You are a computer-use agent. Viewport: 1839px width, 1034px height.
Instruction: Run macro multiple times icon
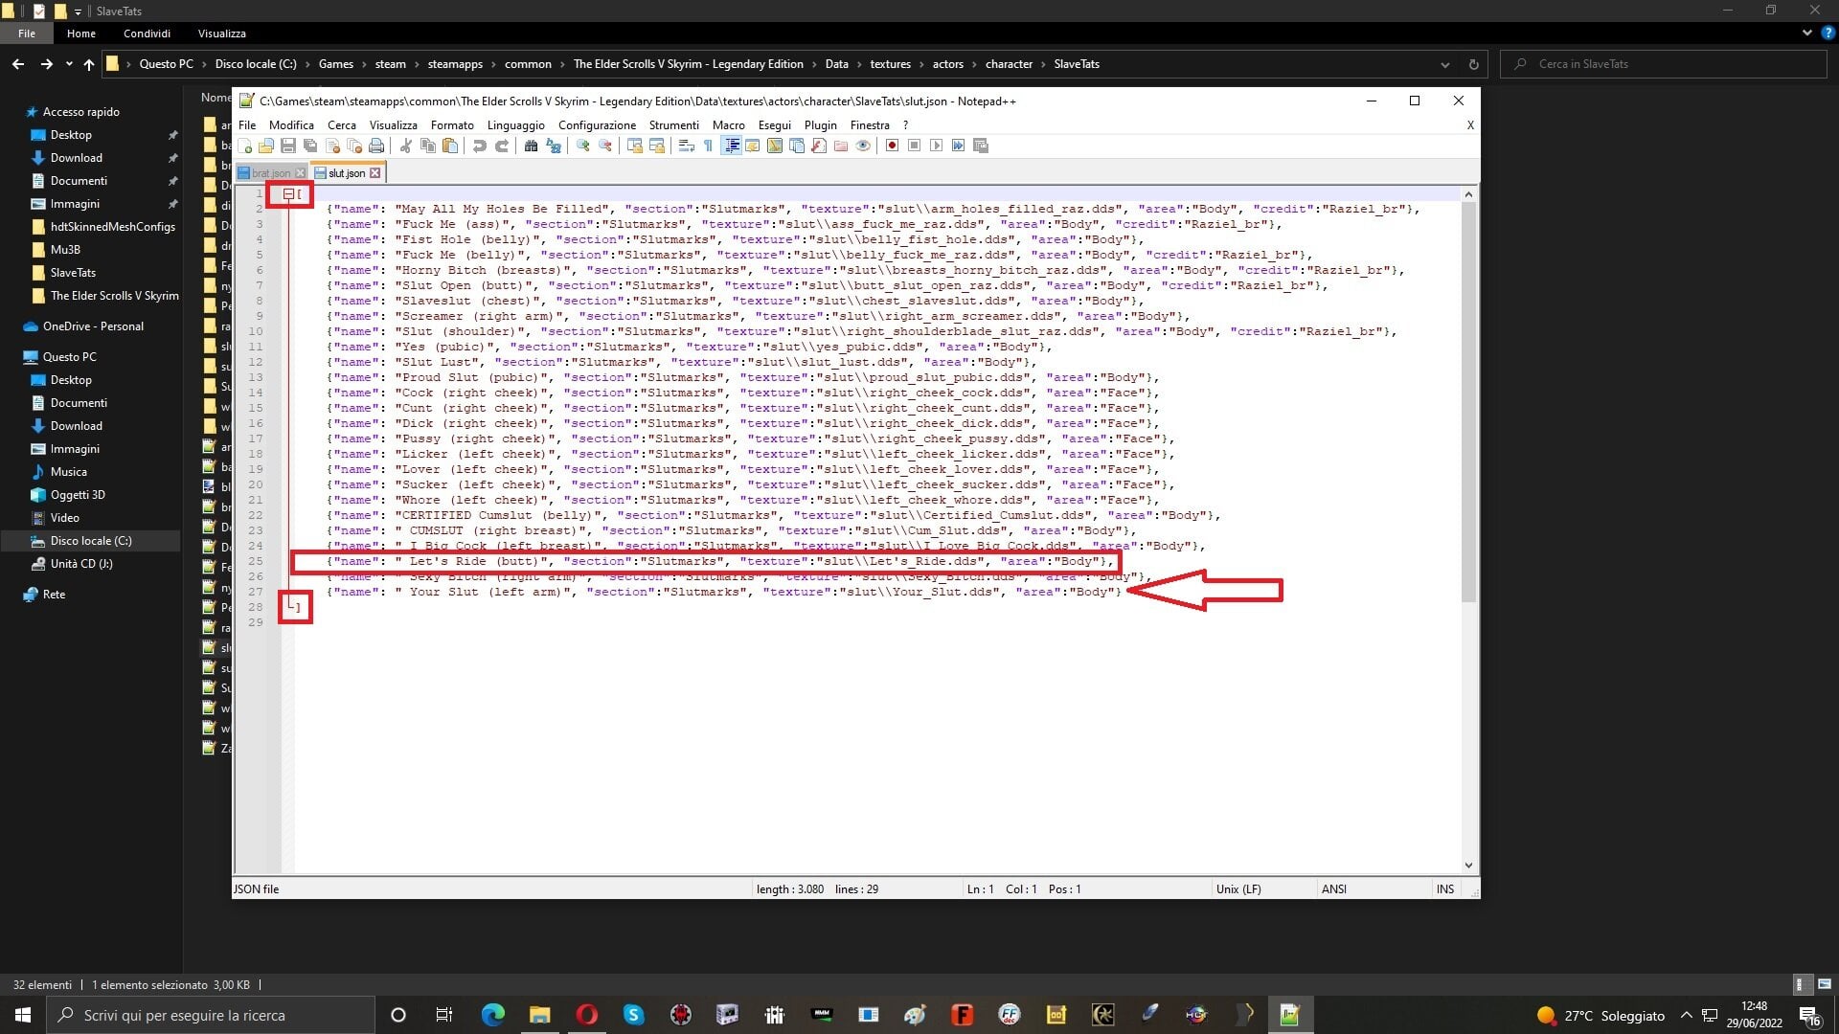(x=958, y=146)
